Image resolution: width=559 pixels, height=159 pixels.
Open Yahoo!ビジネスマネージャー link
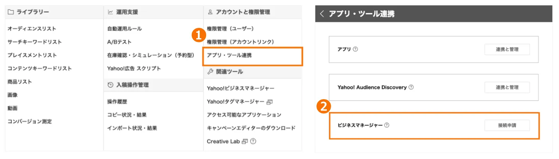(241, 88)
